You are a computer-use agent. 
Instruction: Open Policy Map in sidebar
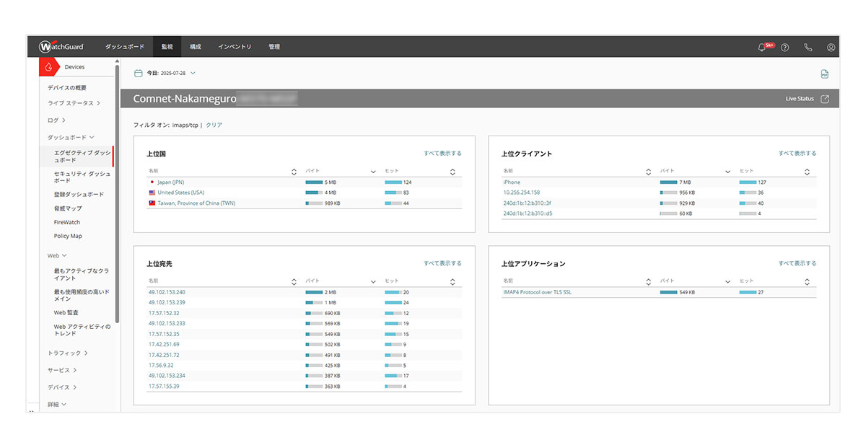(68, 236)
